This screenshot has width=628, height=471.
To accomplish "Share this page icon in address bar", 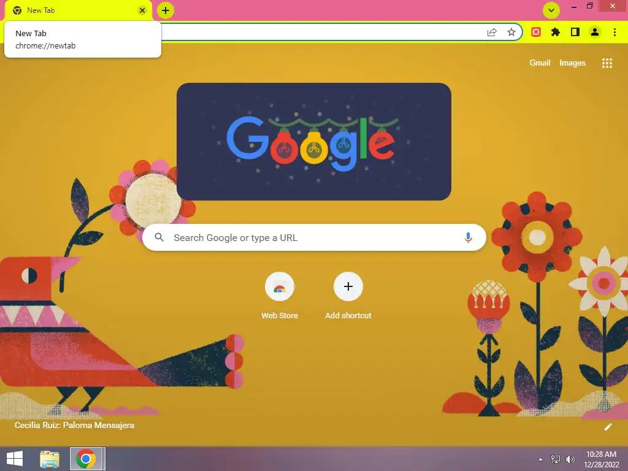I will tap(492, 32).
